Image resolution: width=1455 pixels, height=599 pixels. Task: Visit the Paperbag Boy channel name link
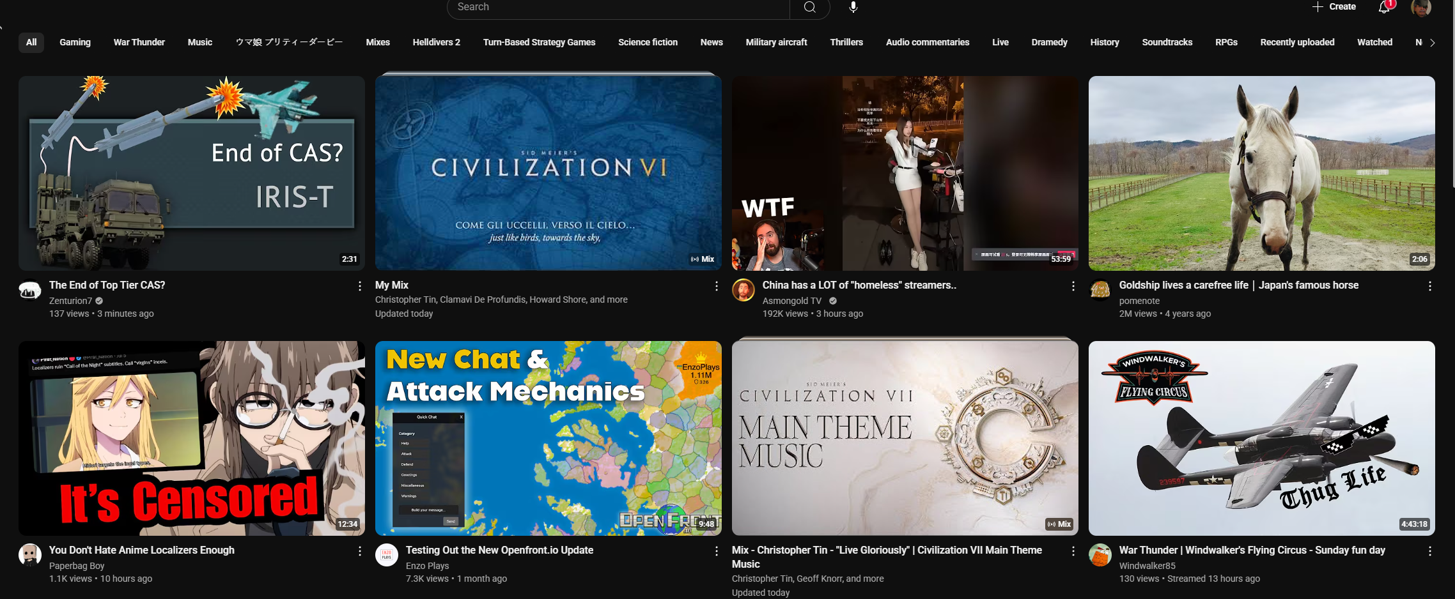(x=77, y=566)
